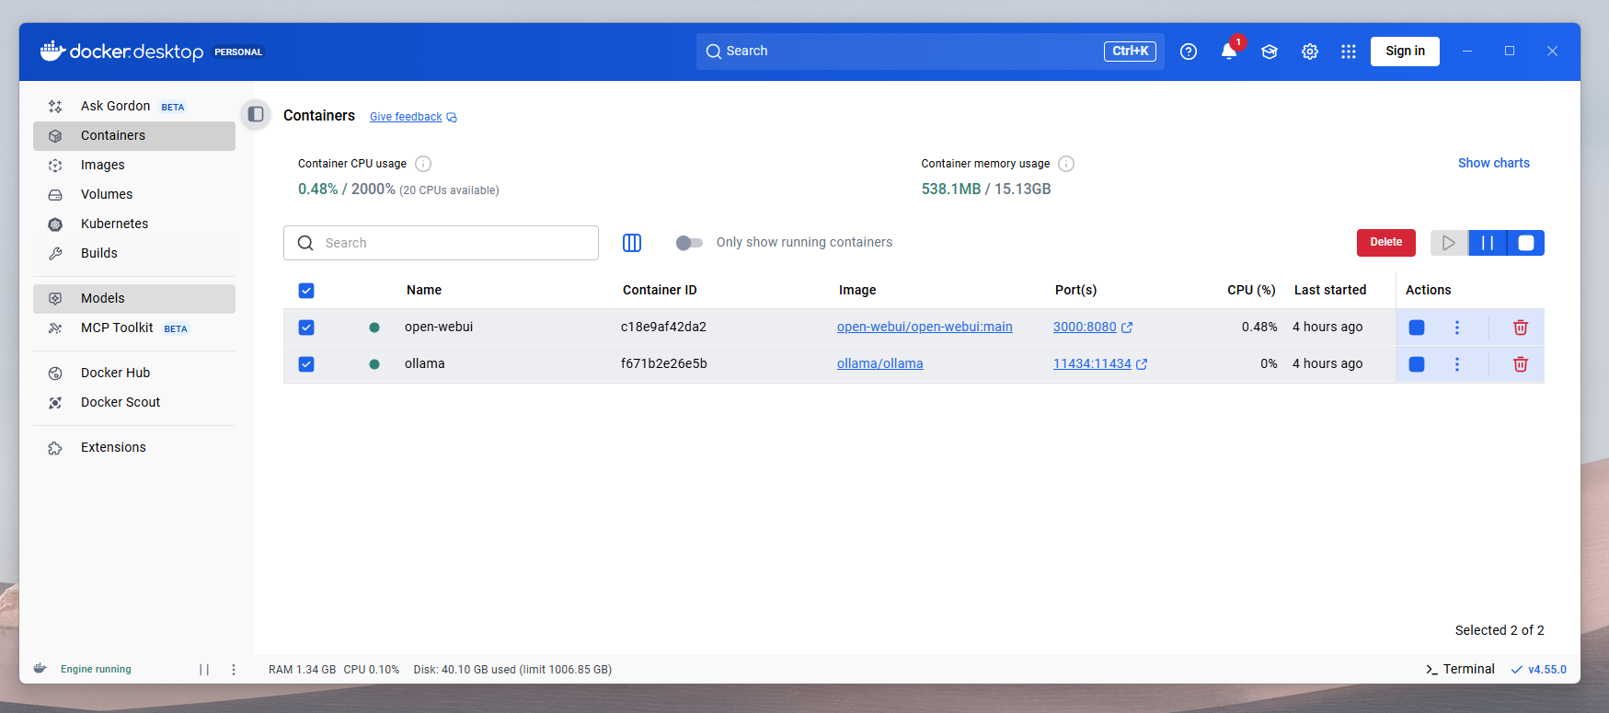Collapse the sidebar with panel toggle icon
This screenshot has width=1609, height=713.
256,114
